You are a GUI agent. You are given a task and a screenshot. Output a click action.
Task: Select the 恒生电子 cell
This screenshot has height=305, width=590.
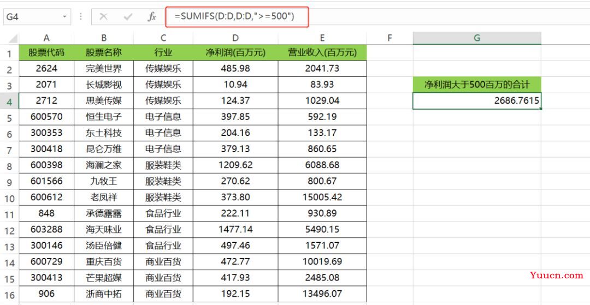104,117
